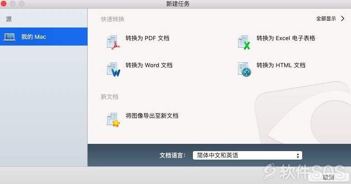Select 我的 Mac in the source list
The width and height of the screenshot is (351, 184).
tap(44, 37)
